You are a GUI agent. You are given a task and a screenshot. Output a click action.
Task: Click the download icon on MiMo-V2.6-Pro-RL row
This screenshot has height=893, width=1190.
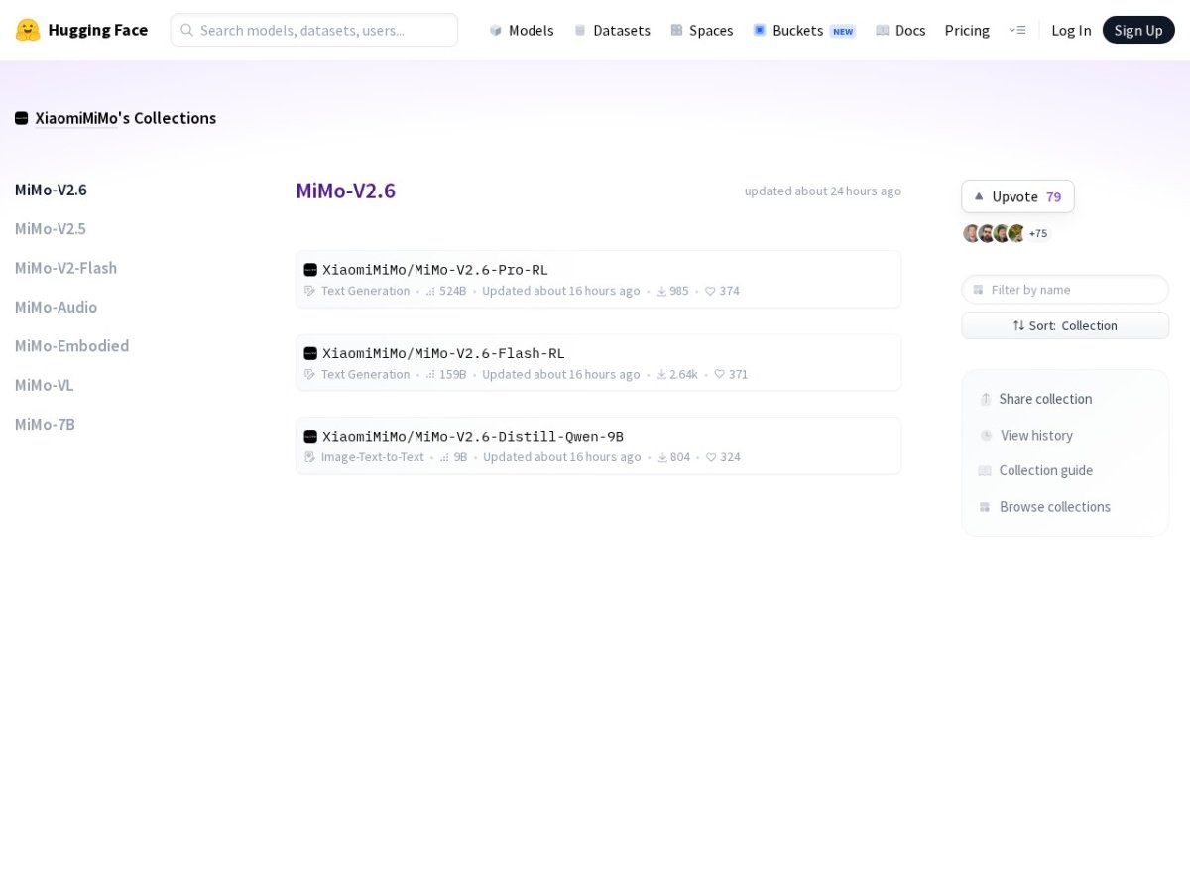pos(661,291)
